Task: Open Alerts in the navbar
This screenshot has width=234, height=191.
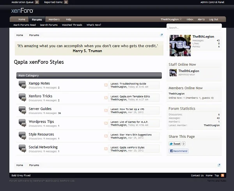Action: tap(201, 20)
